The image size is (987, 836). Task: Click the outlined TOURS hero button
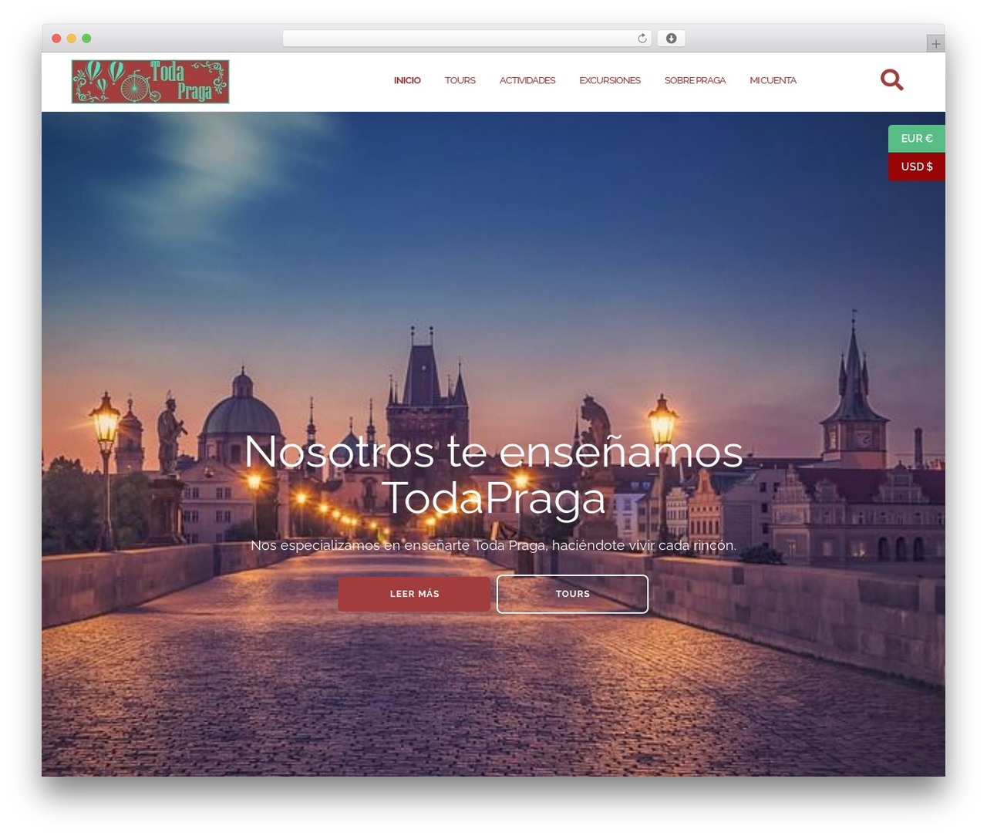click(x=572, y=594)
